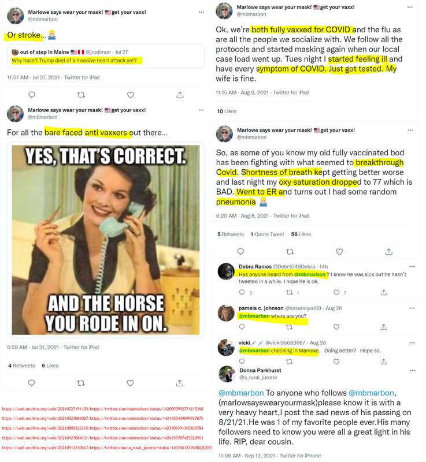Like the bare faced anti vaxxers tweet
The image size is (426, 462).
(130, 383)
